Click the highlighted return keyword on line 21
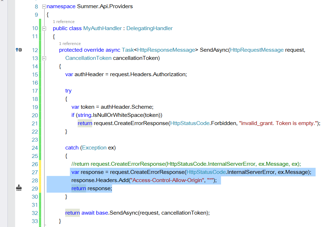 85,123
